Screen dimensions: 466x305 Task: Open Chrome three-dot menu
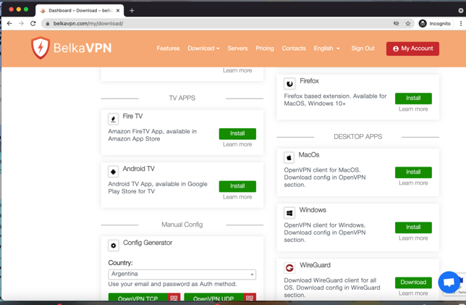coord(461,23)
